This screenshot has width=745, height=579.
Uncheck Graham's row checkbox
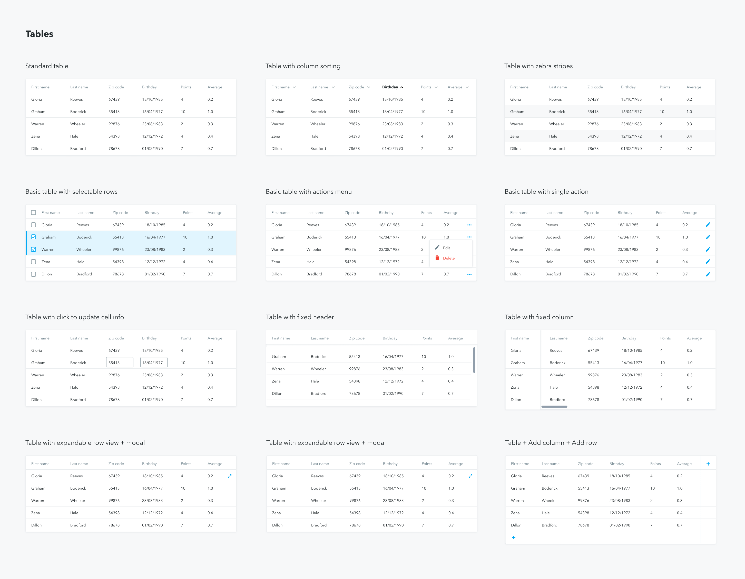[33, 237]
